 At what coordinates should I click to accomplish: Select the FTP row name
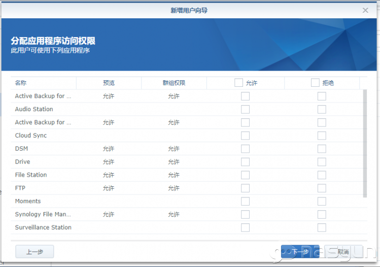(x=20, y=188)
